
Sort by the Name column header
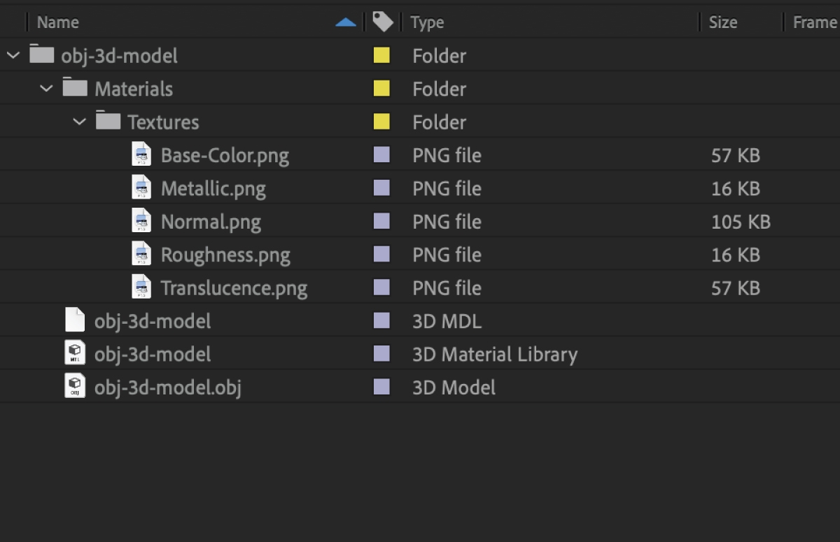(57, 22)
